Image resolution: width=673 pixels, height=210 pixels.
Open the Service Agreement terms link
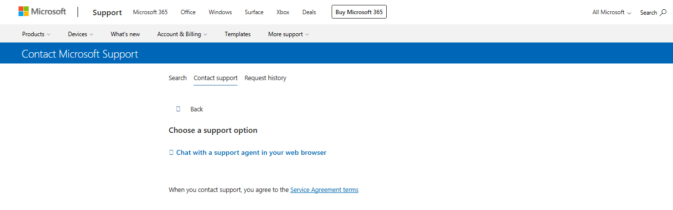click(x=324, y=190)
